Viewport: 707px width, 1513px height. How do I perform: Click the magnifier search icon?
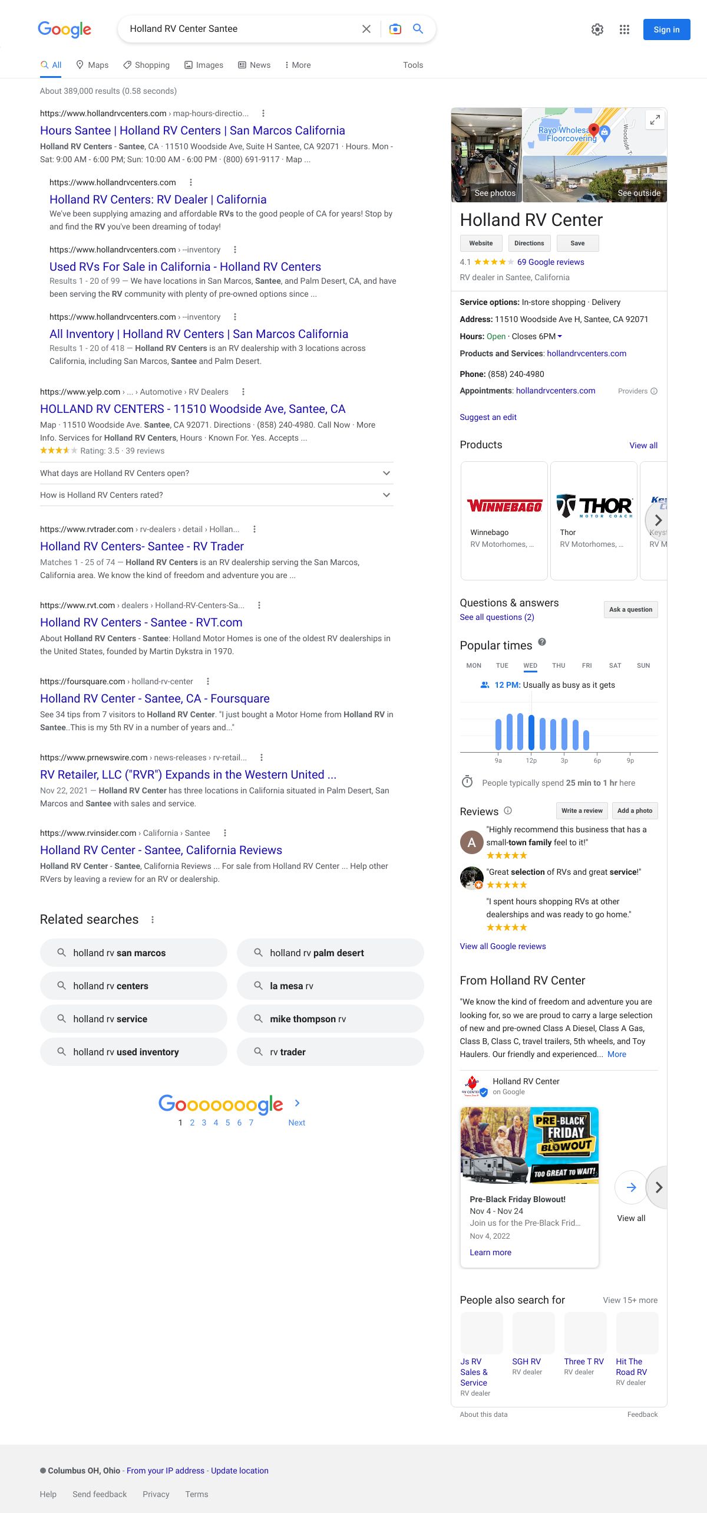418,29
